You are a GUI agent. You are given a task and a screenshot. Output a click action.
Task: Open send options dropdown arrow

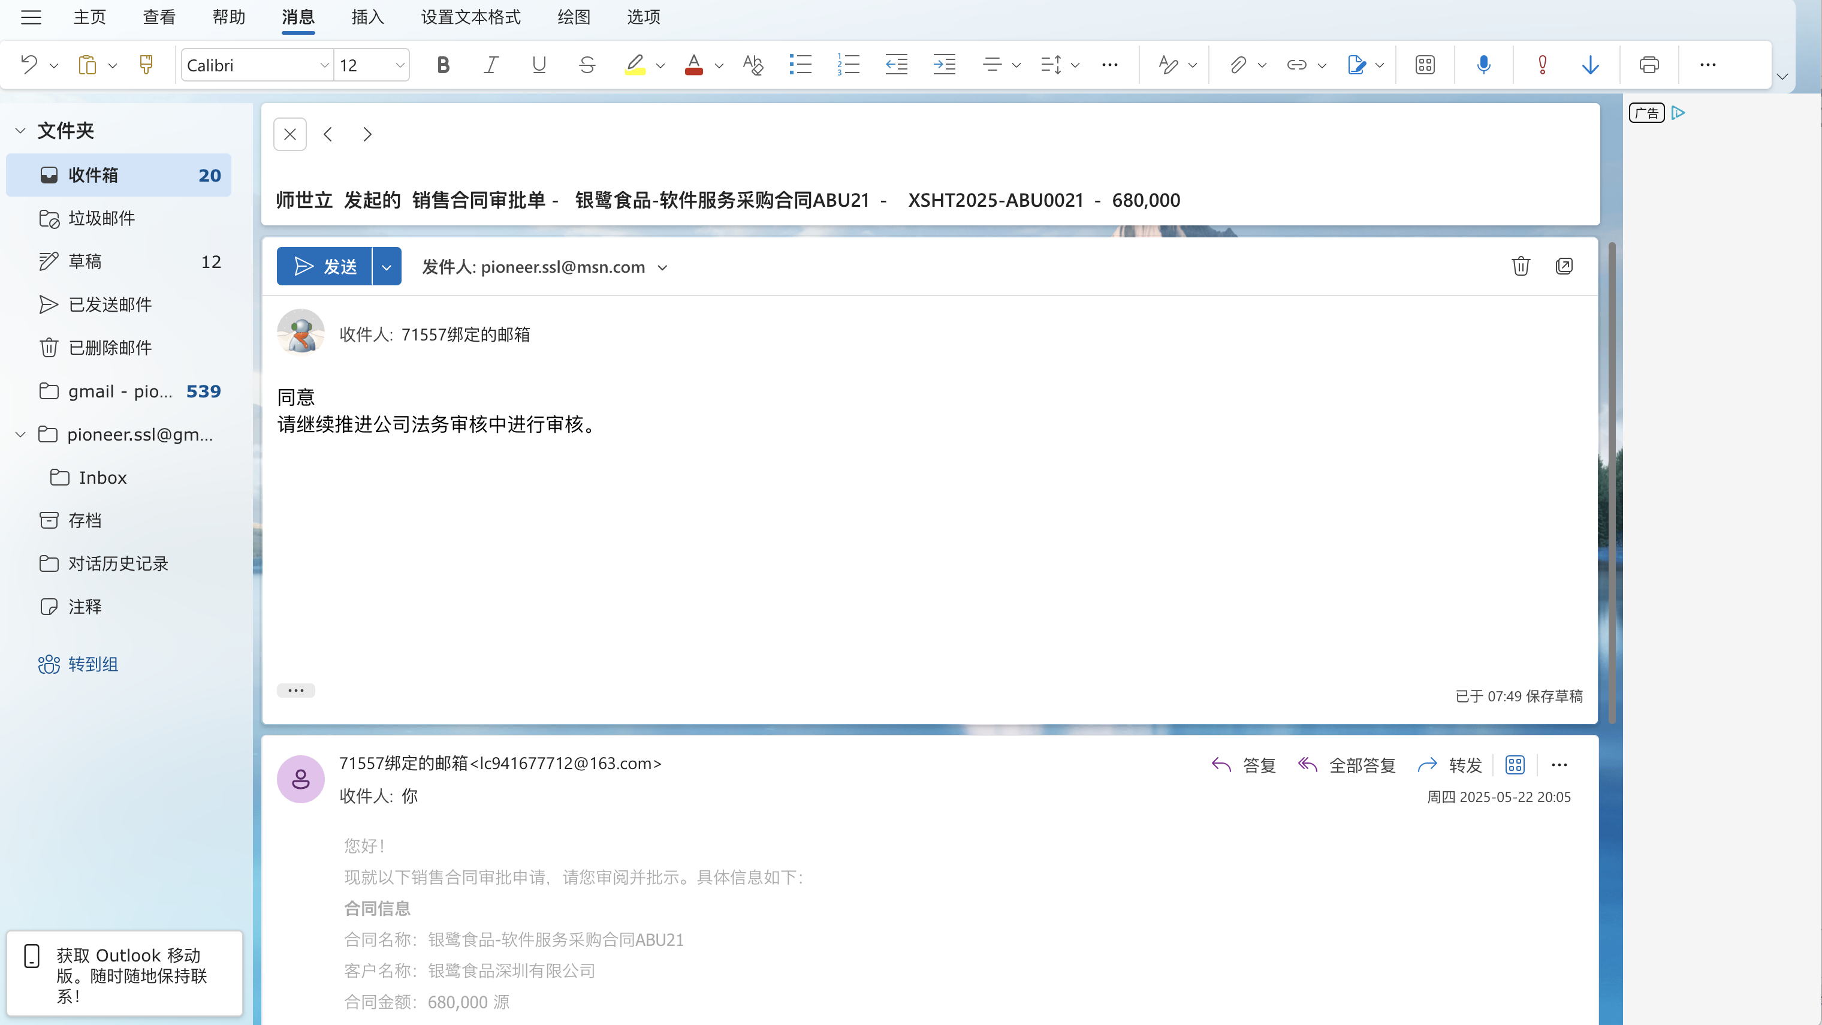pyautogui.click(x=387, y=267)
